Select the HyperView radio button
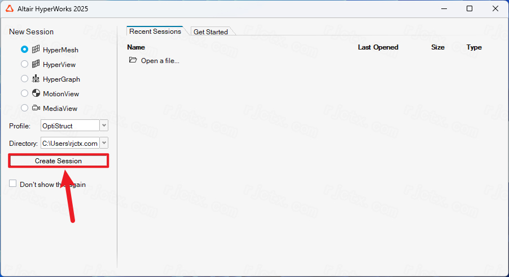The image size is (509, 277). (x=24, y=64)
